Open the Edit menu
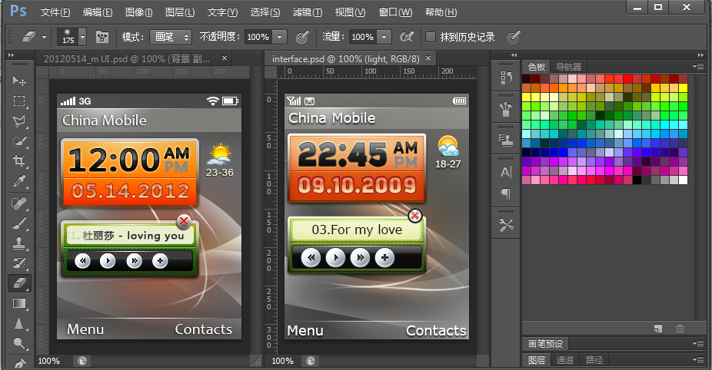The width and height of the screenshot is (712, 370). [x=98, y=12]
